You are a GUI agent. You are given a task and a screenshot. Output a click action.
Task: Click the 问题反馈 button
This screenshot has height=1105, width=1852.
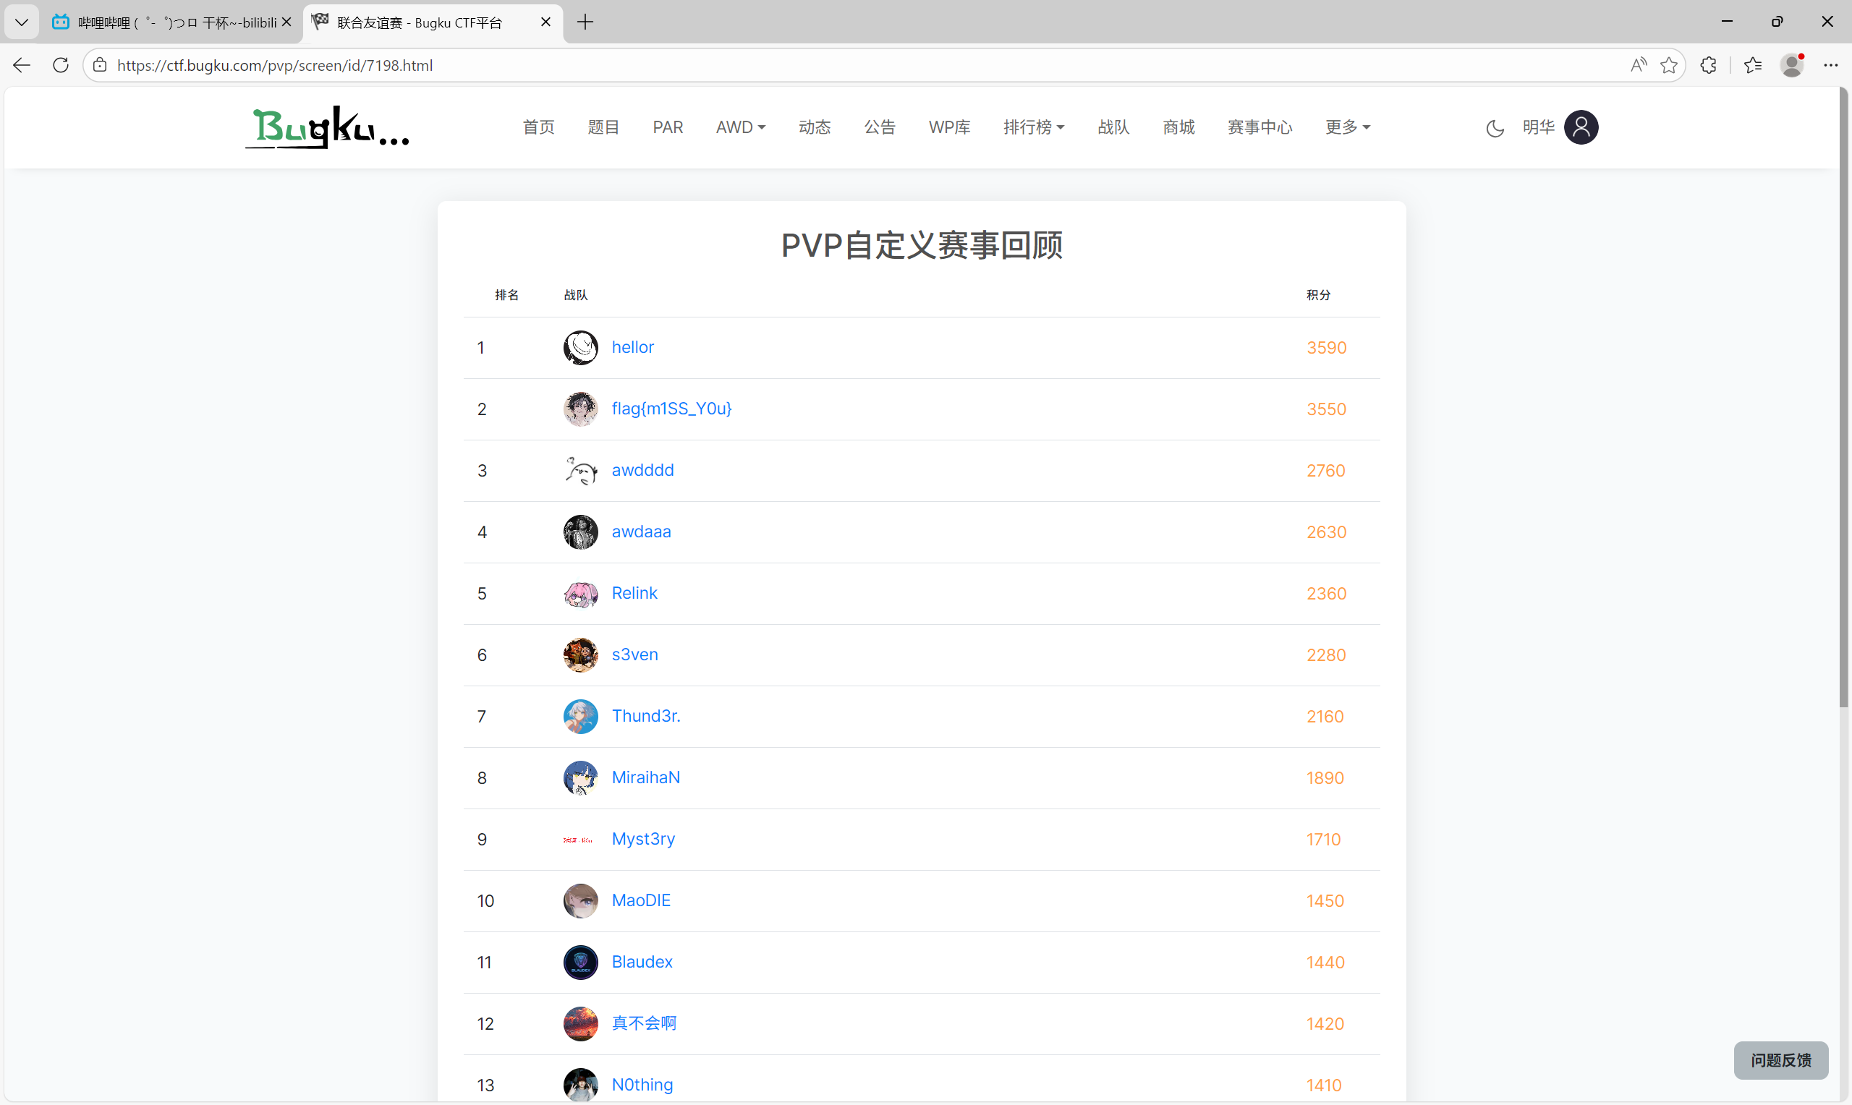pyautogui.click(x=1780, y=1059)
